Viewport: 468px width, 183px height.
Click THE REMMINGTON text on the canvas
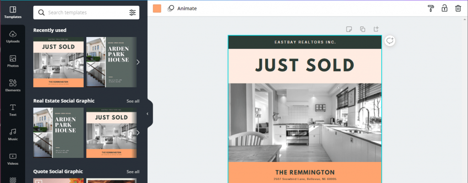(305, 172)
